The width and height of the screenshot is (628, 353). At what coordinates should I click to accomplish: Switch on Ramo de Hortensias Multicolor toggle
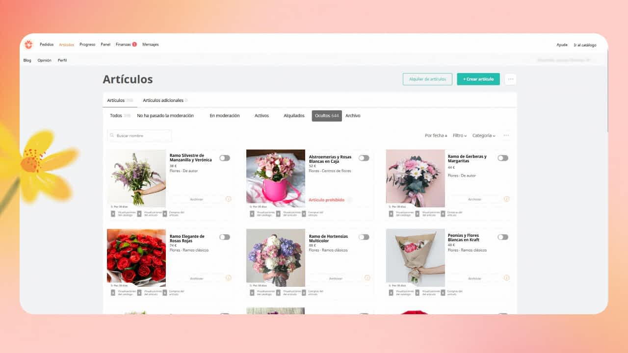pyautogui.click(x=364, y=237)
